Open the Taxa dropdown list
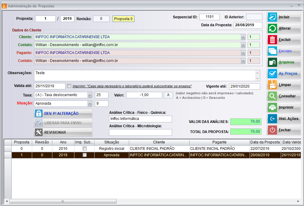 point(90,95)
